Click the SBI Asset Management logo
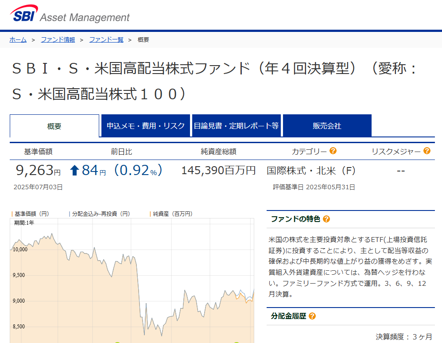Screen dimensions: 442x343 70,15
